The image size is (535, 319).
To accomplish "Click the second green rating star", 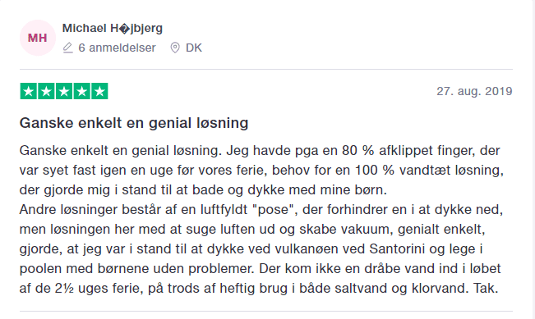I will tap(46, 91).
